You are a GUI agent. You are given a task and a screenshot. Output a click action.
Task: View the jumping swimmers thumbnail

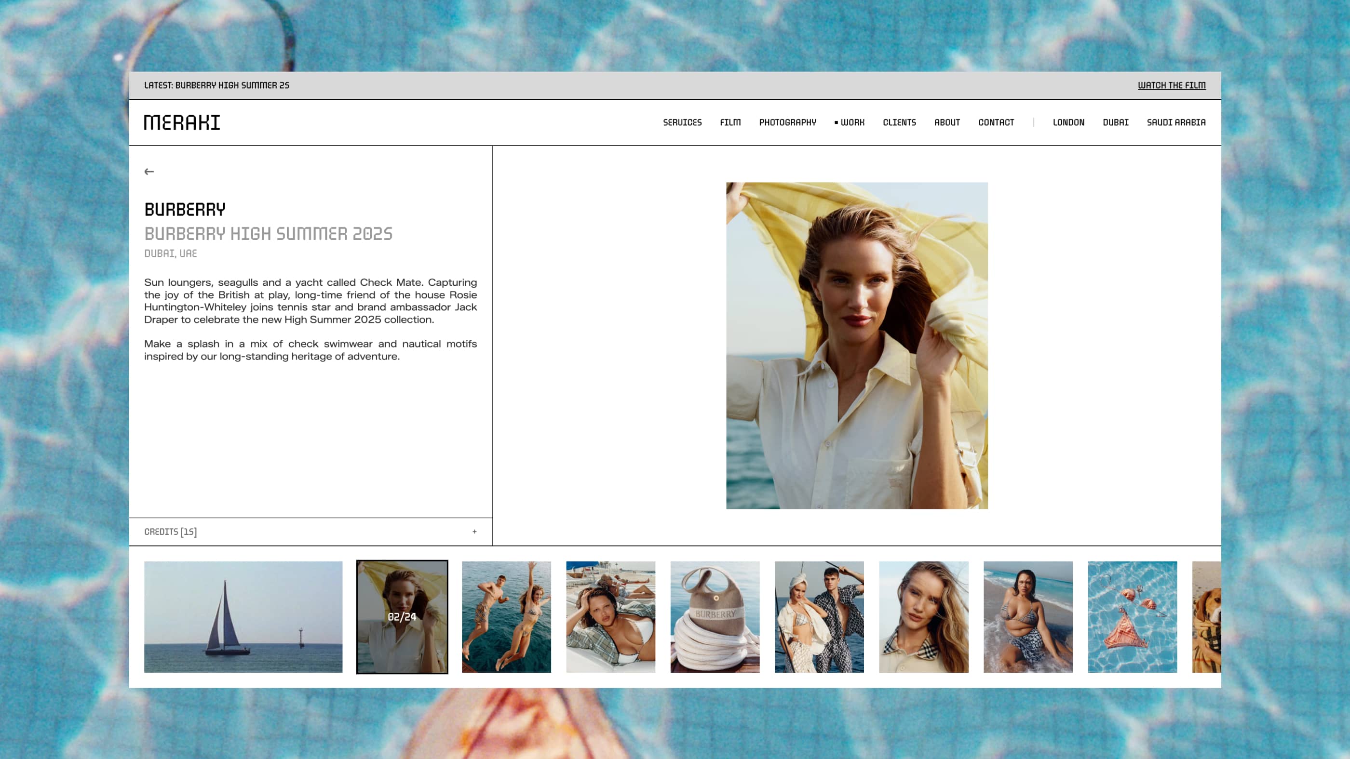(x=506, y=616)
